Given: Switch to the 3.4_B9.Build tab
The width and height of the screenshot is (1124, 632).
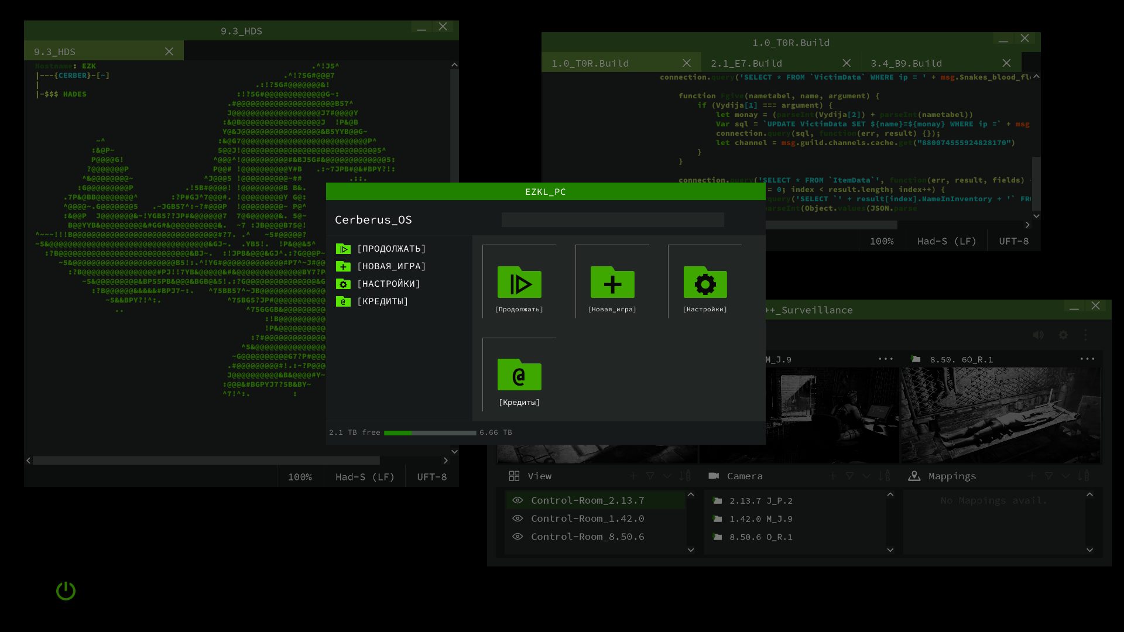Looking at the screenshot, I should (x=906, y=63).
